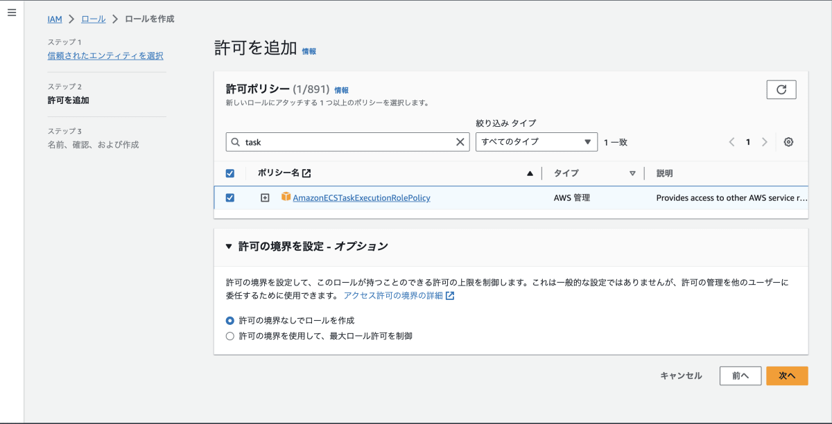
Task: Uncheck AmazonECSTaskExecutionRolePolicy row checkbox
Action: (x=230, y=197)
